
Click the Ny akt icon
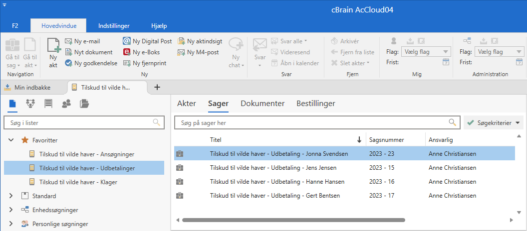click(53, 47)
